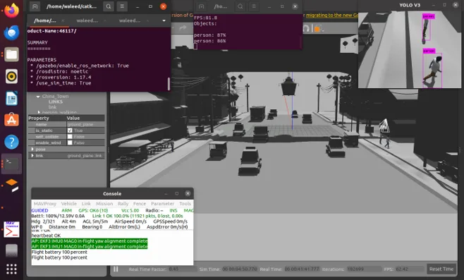The width and height of the screenshot is (464, 280).
Task: Expand the person_walking tree node
Action: [39, 112]
